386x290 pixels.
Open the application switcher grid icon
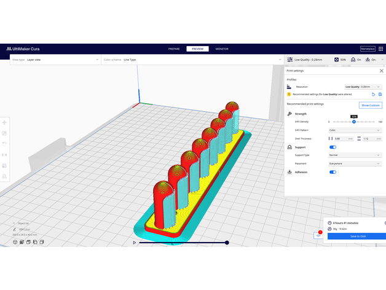(381, 49)
